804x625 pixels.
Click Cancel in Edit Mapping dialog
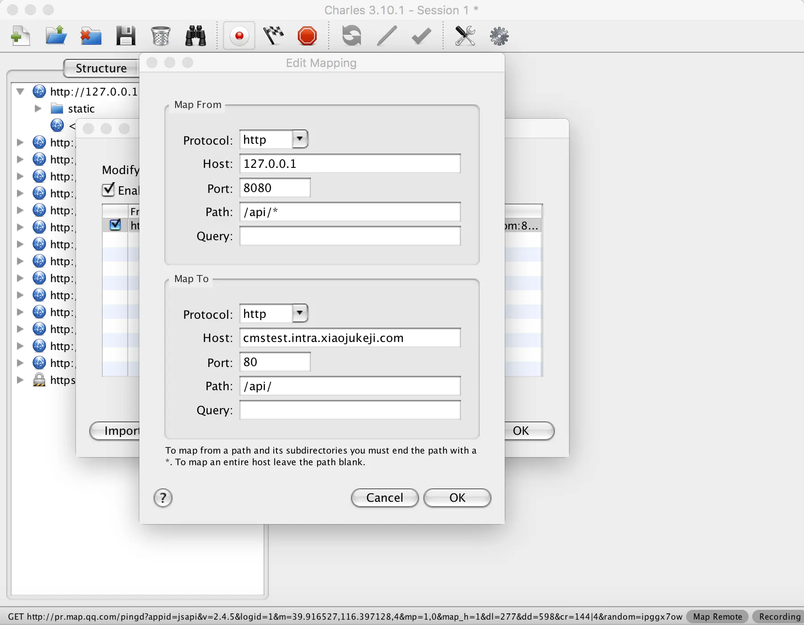[385, 498]
